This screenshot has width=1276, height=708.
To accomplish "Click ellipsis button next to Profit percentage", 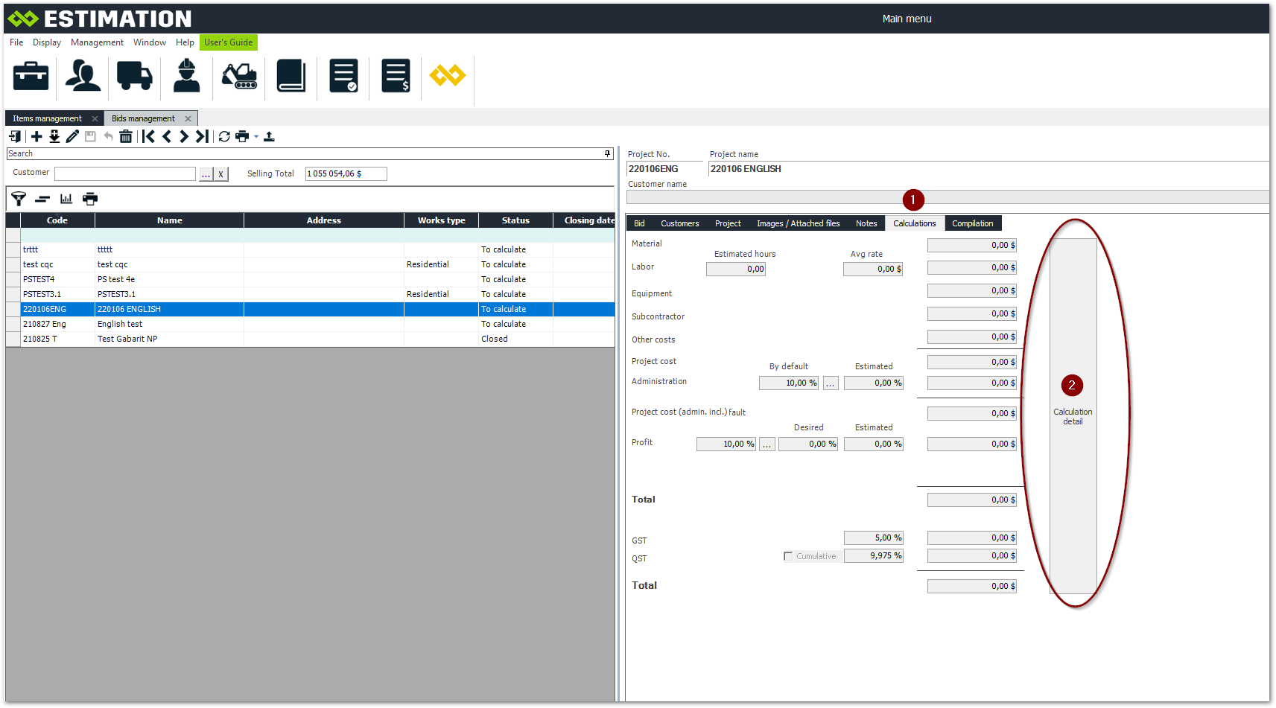I will (x=766, y=444).
